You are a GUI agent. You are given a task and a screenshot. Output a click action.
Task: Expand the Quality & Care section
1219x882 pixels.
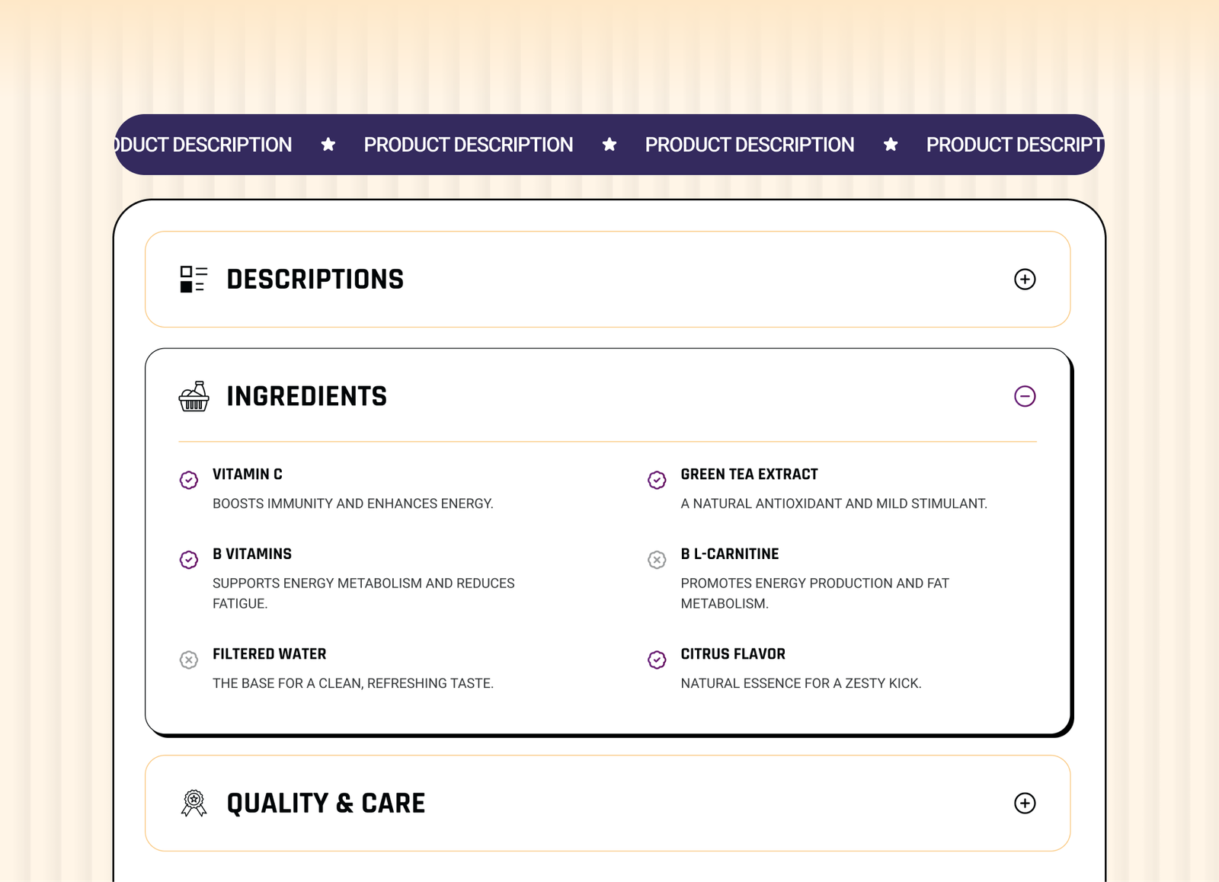tap(1025, 804)
